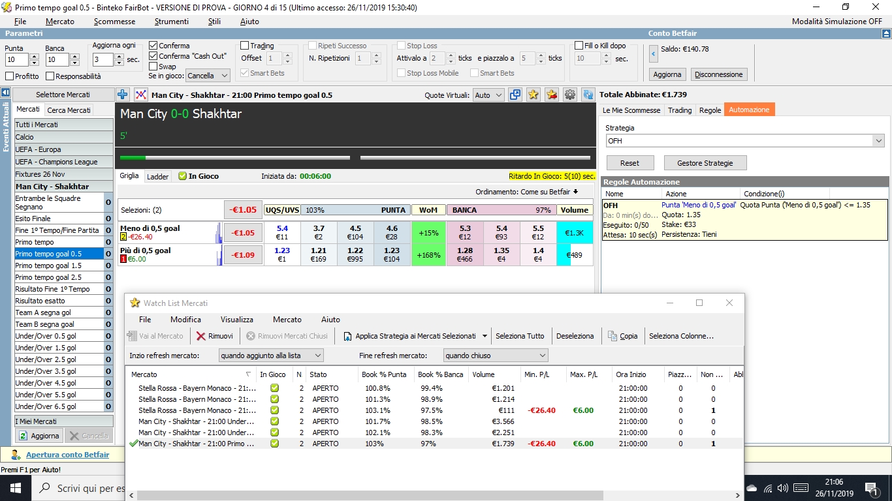Click the OneDrive cloud icon in the tray
The image size is (892, 501).
pyautogui.click(x=752, y=488)
